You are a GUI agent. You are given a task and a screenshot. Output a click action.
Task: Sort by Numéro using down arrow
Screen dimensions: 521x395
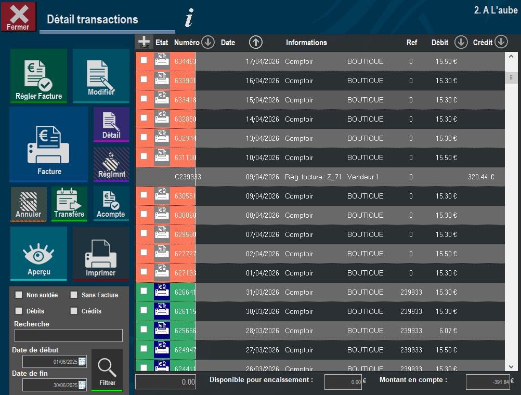pos(208,42)
